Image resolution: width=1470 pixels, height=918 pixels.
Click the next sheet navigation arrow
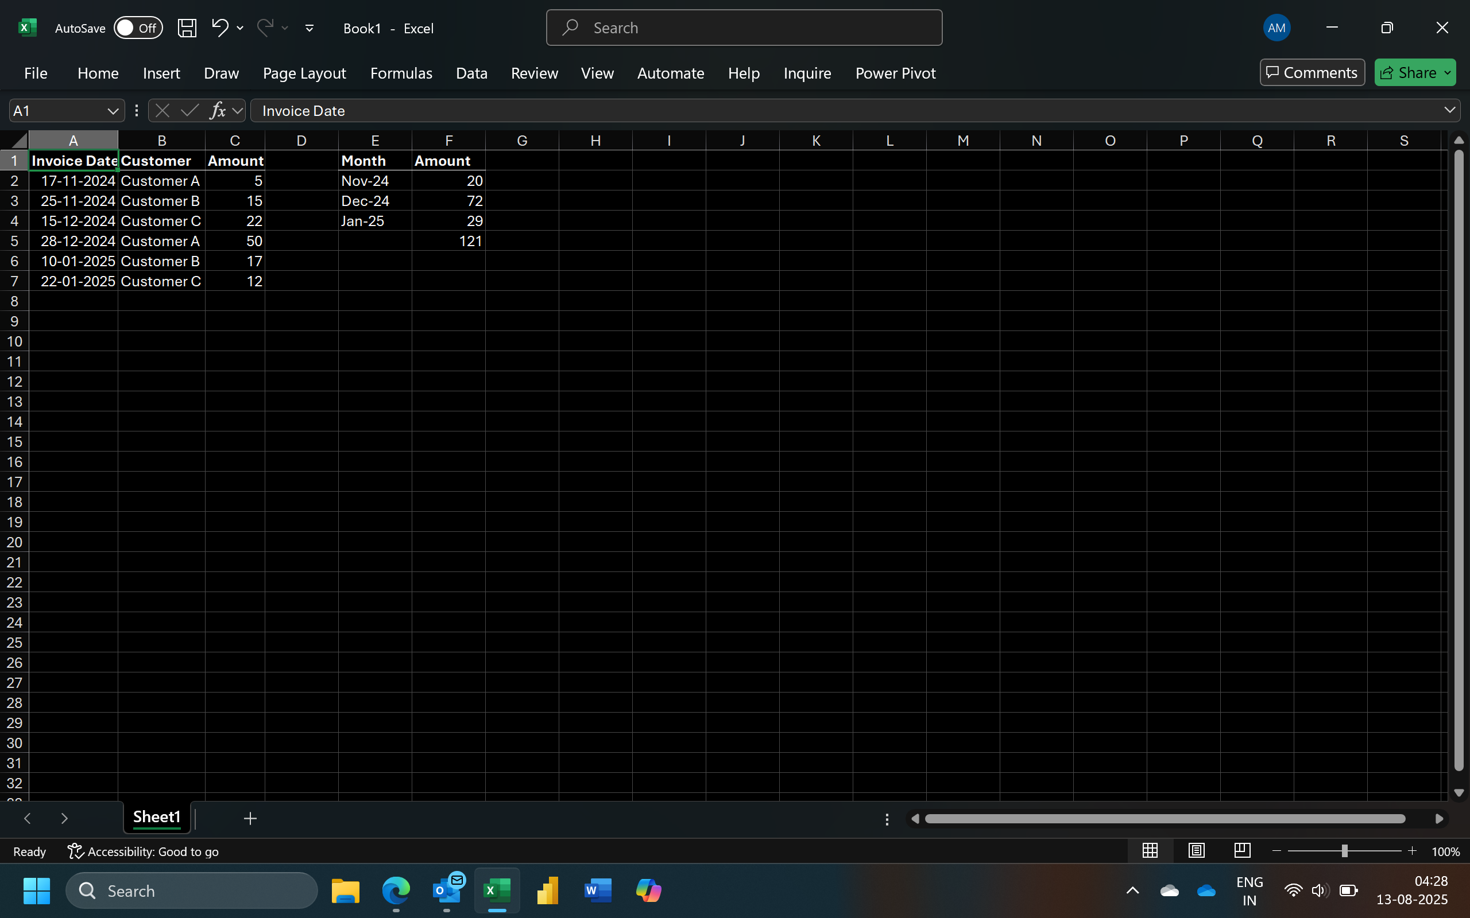[64, 818]
